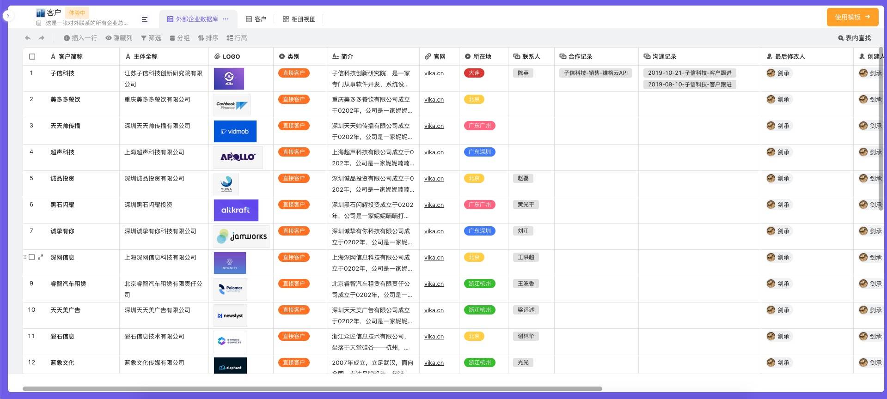The width and height of the screenshot is (887, 399).
Task: Click the redo arrow icon
Action: [x=42, y=38]
